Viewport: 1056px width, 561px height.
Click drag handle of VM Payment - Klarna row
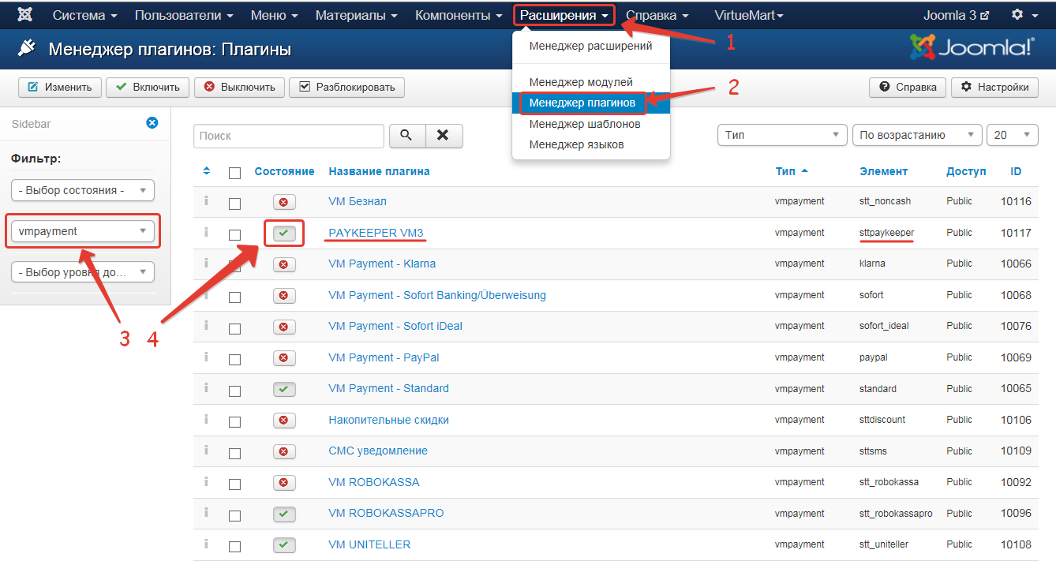click(x=206, y=264)
